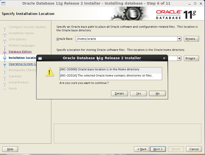This screenshot has height=155, width=205.
Task: Click the Oracle Base path field
Action: [x=126, y=39]
